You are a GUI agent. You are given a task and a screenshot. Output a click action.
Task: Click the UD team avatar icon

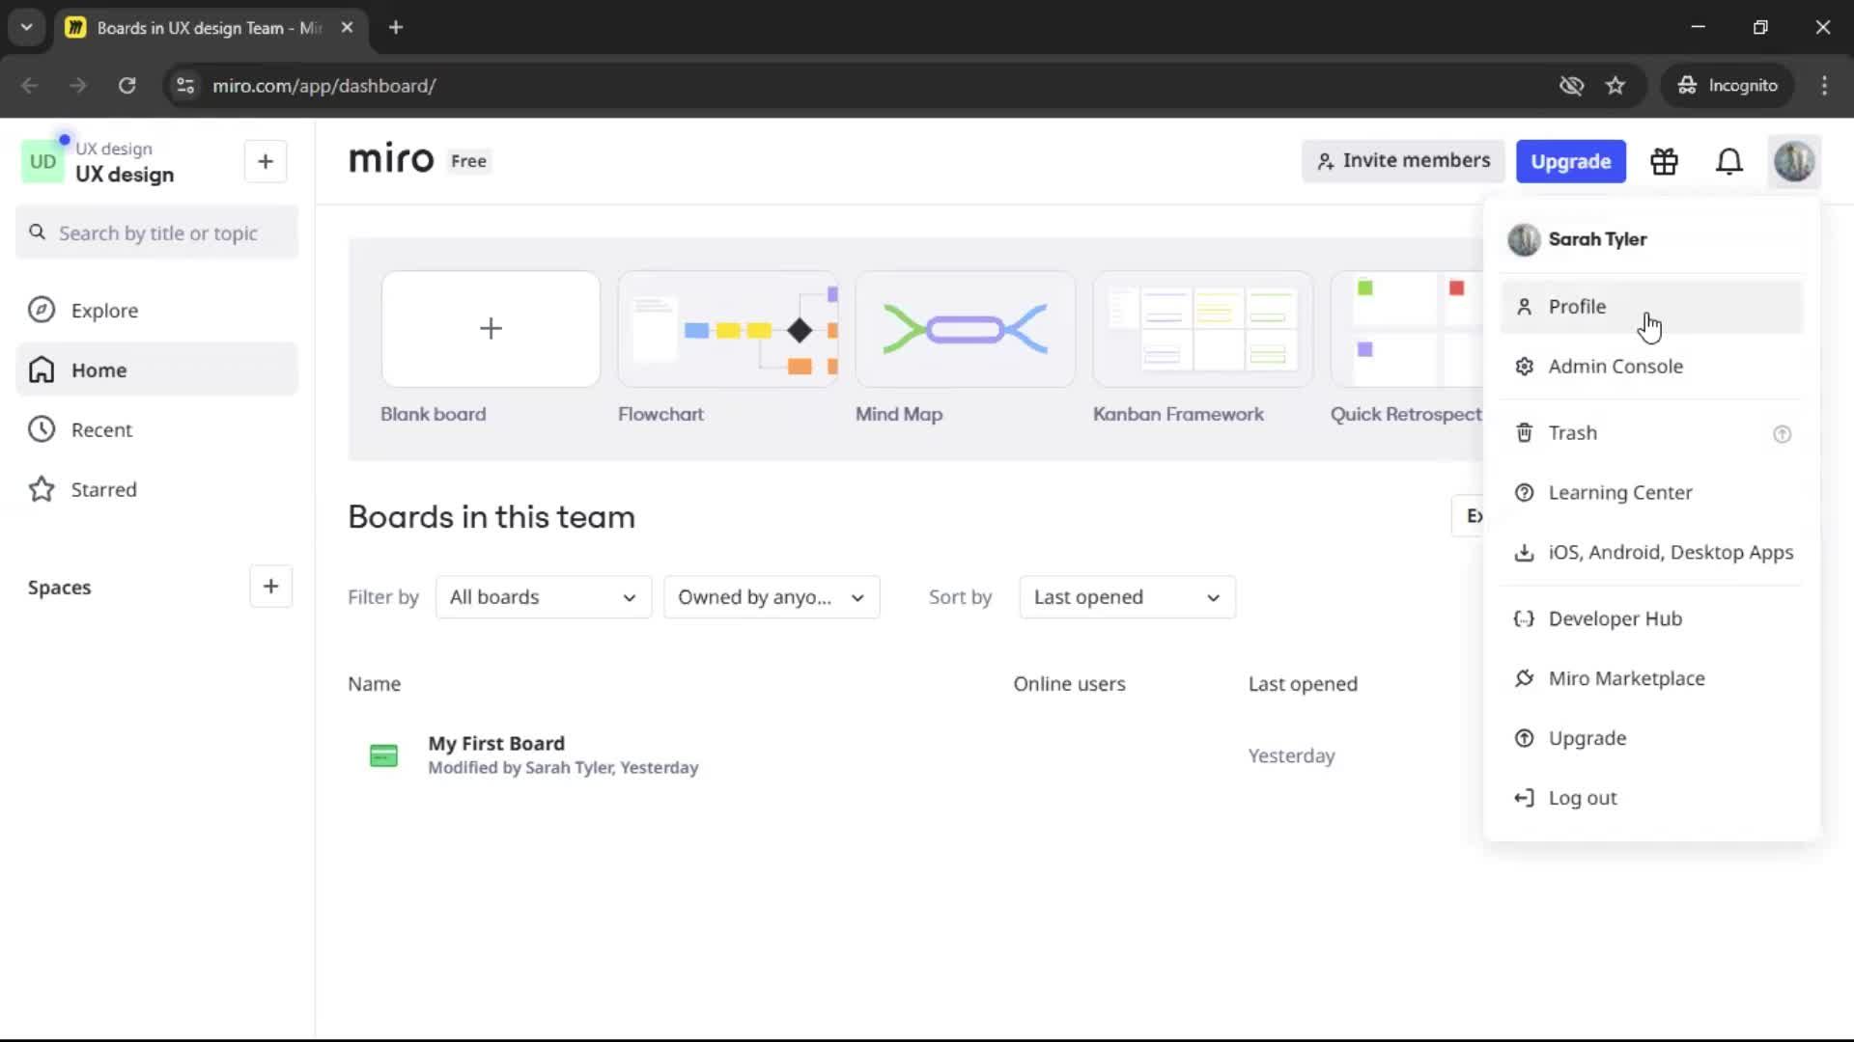click(42, 161)
